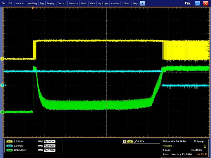Screen dimensions: 211x158
Task: Click the RL:40.0k record length readout
Action: 197,150
